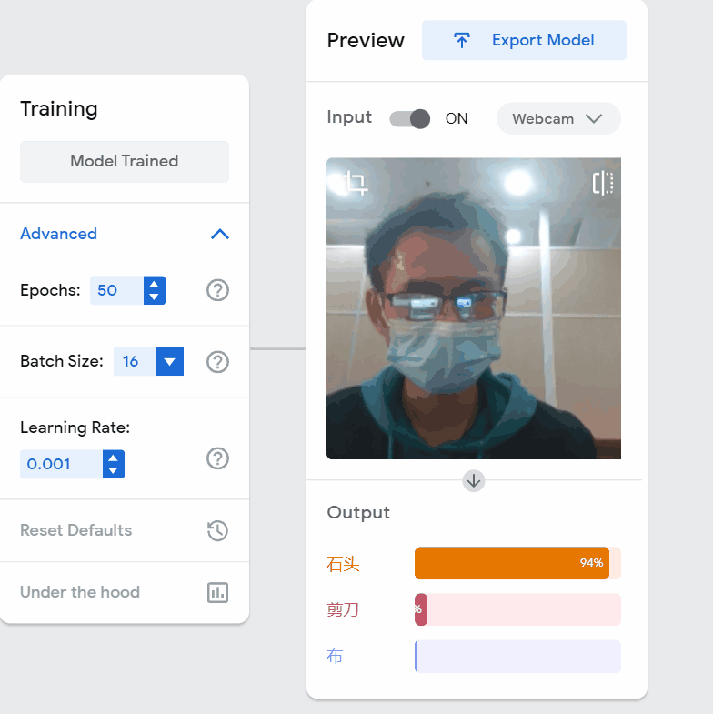Click the Preview heading
The width and height of the screenshot is (713, 714).
pos(366,40)
